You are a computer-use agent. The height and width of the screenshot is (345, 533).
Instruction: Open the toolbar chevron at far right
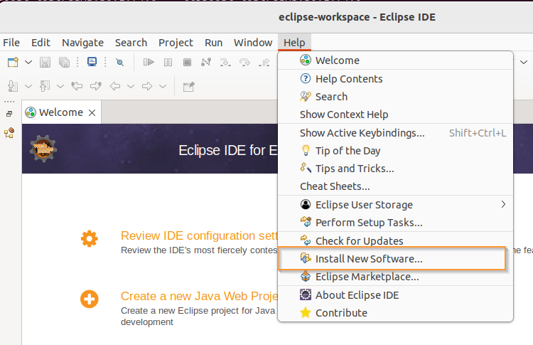pyautogui.click(x=524, y=63)
